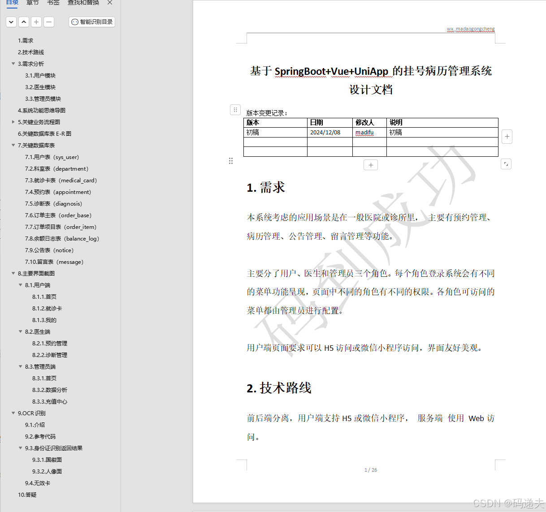Collapse the 8.1.用户端 outline node

point(21,285)
